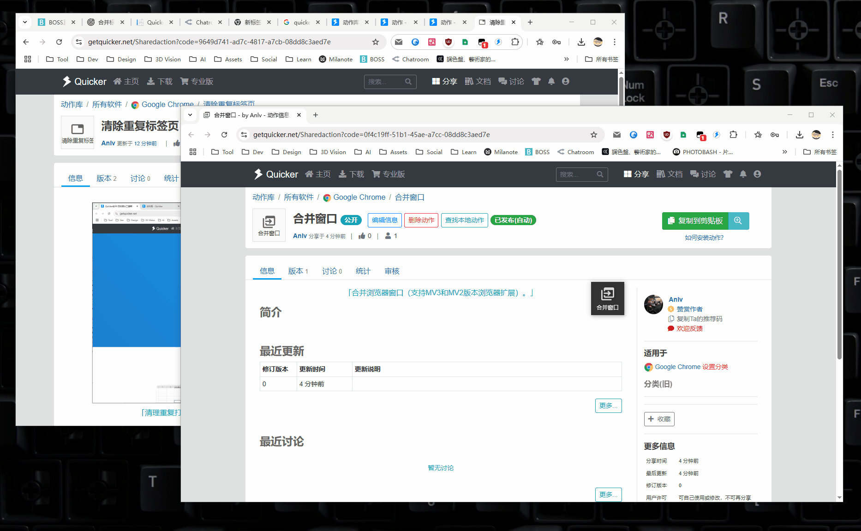Click 编辑信息 button
This screenshot has width=861, height=531.
tap(385, 220)
